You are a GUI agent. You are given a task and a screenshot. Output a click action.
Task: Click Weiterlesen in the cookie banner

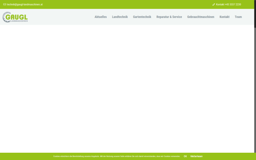(196, 156)
